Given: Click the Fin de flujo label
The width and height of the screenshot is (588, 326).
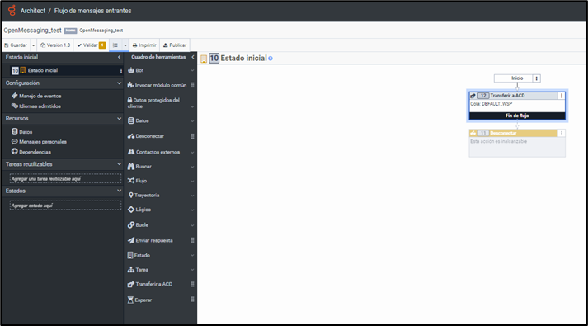Looking at the screenshot, I should pyautogui.click(x=517, y=116).
